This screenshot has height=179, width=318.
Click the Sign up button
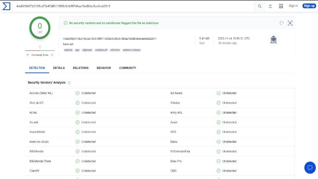[309, 6]
